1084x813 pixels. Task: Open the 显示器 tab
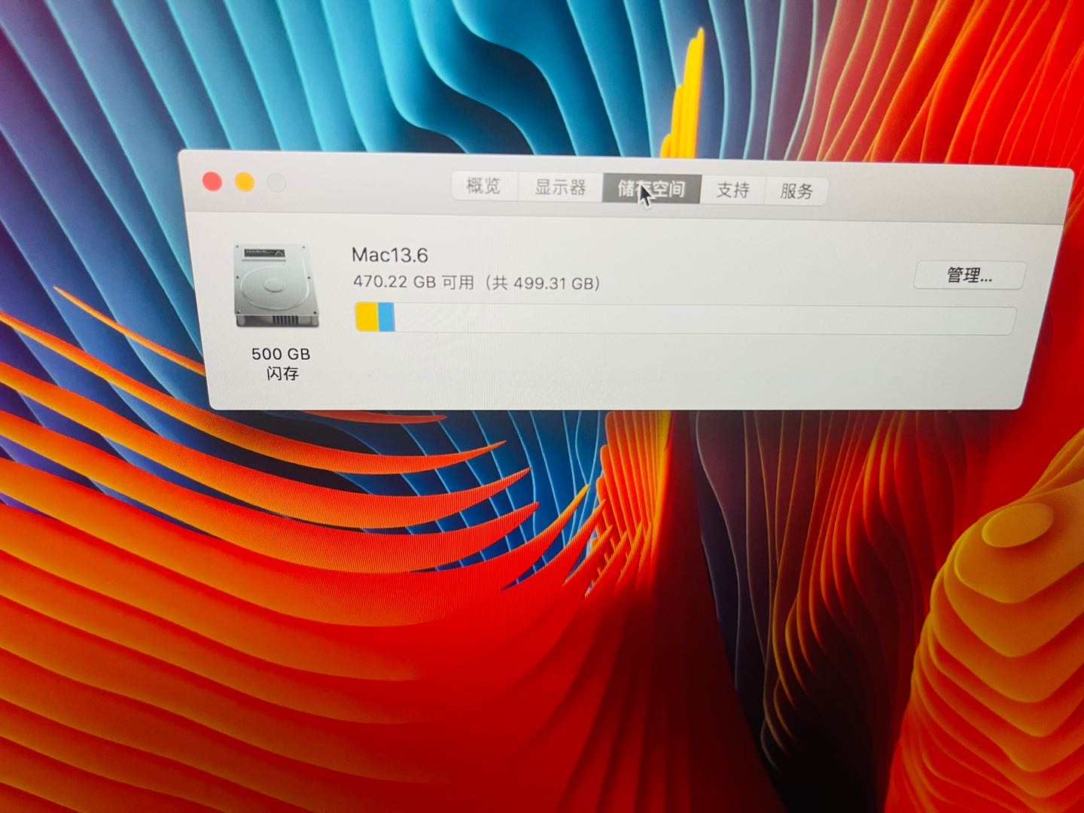point(560,187)
